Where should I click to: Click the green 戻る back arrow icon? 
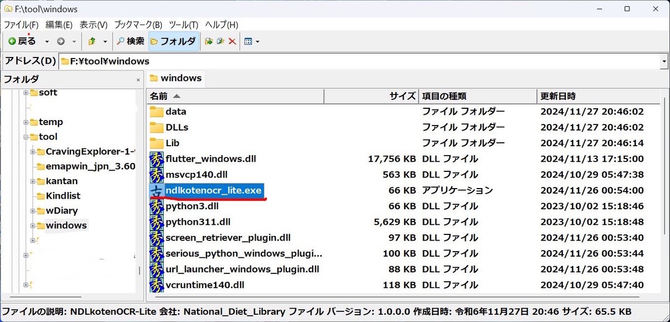(x=12, y=40)
